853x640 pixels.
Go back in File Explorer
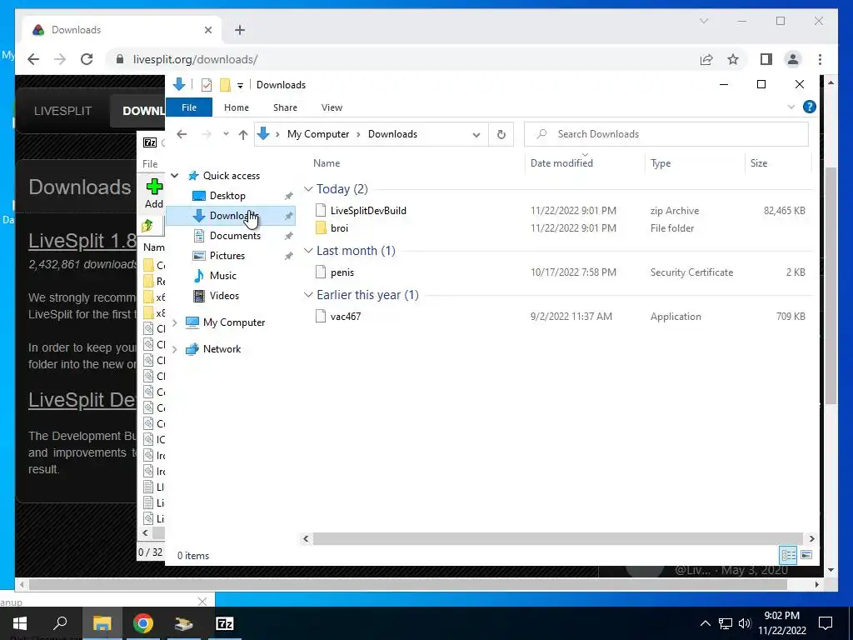[182, 134]
